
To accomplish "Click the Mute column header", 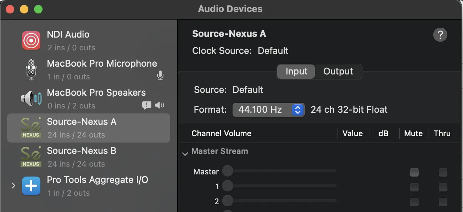I will pos(413,133).
